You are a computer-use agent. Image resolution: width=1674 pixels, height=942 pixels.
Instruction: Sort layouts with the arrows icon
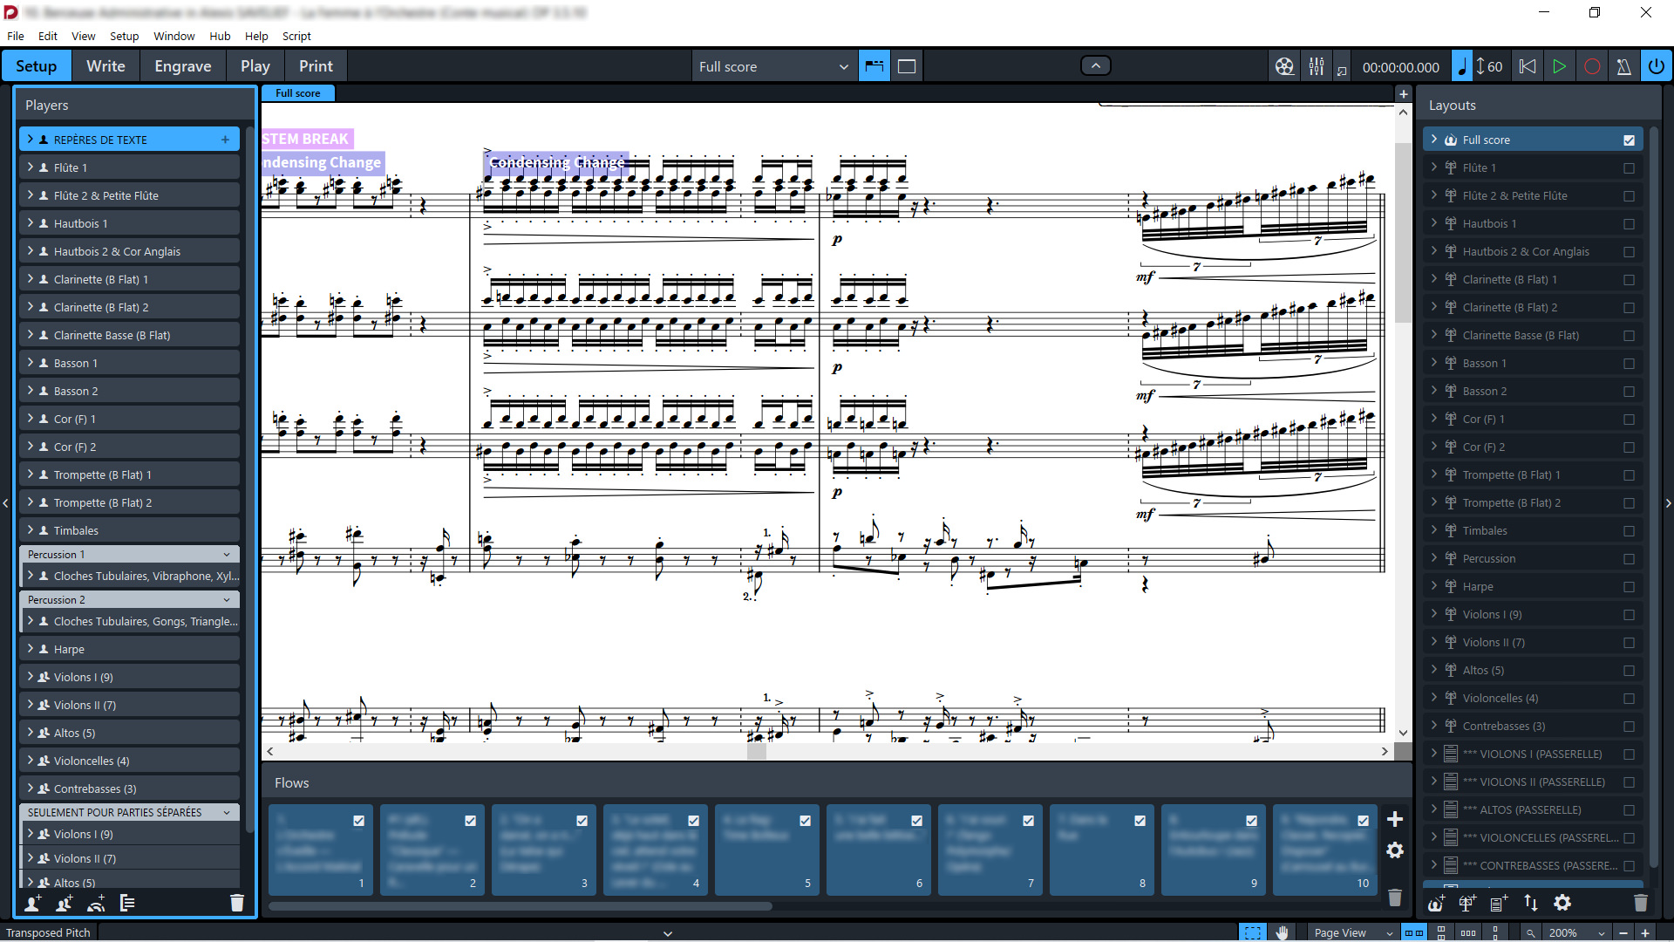(1531, 903)
